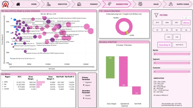Screen dimensions: 193x108
Task: Click the Supply Chain gear icon
Action: coord(171,4)
